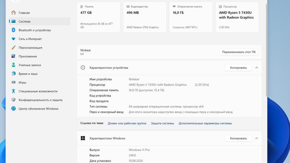Open the Персонализация section
Screen dimensions: 290x163
pyautogui.click(x=39, y=48)
